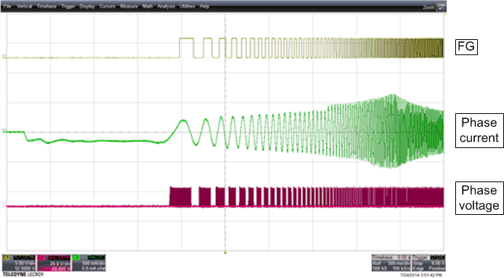
Task: Open the File menu
Action: coord(7,6)
